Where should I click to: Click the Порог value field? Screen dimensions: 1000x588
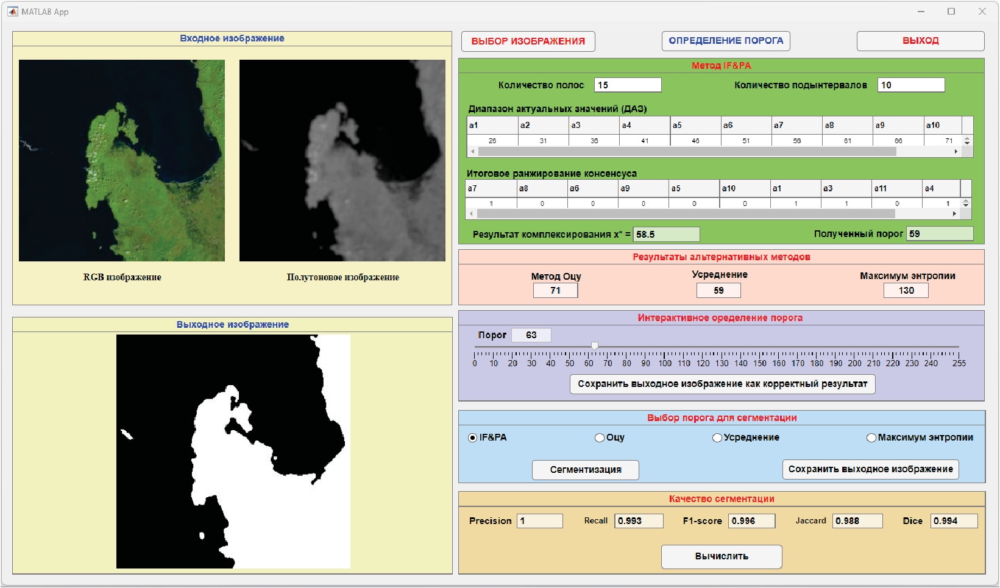(x=531, y=335)
